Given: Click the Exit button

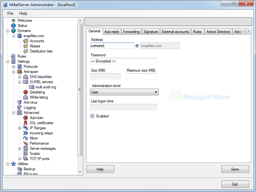Looking at the screenshot, I should 235,184.
